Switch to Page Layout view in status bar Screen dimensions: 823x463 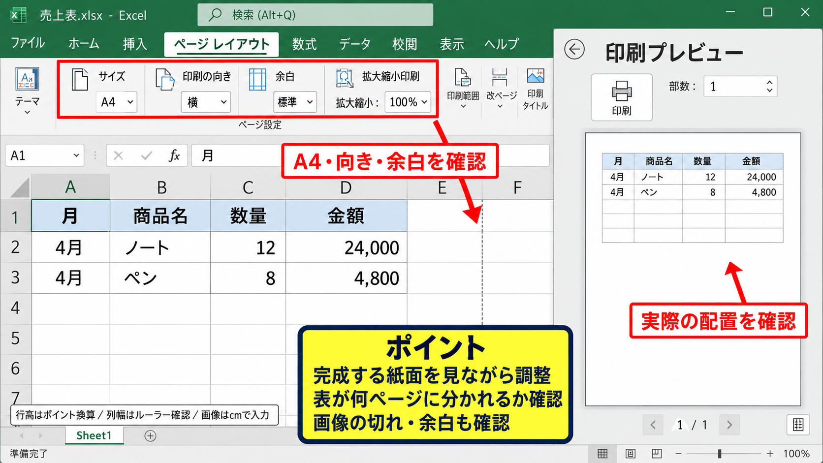click(630, 454)
